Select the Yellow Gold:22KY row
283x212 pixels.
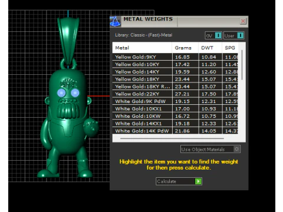pos(175,94)
